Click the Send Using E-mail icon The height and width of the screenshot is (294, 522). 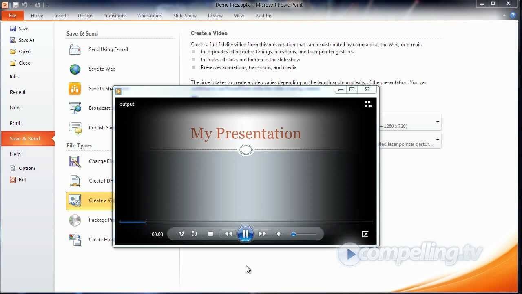75,49
